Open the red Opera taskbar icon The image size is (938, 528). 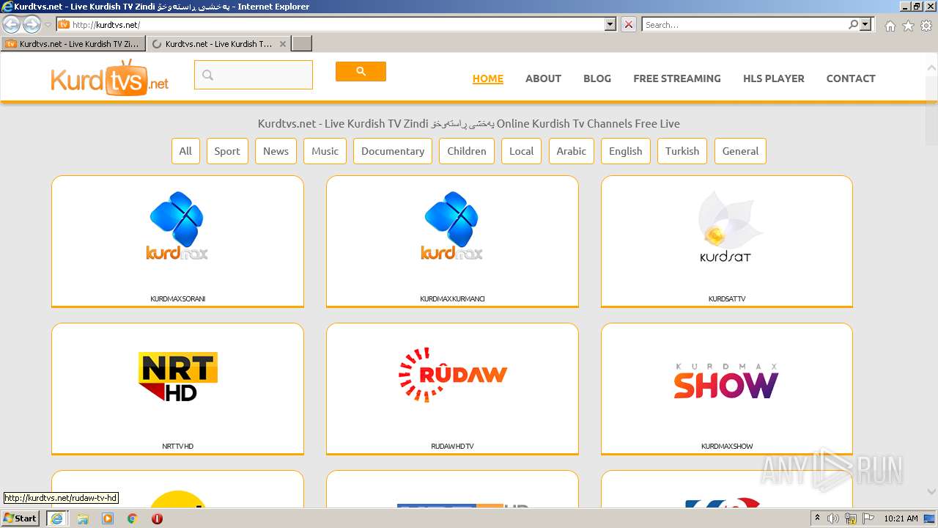157,518
